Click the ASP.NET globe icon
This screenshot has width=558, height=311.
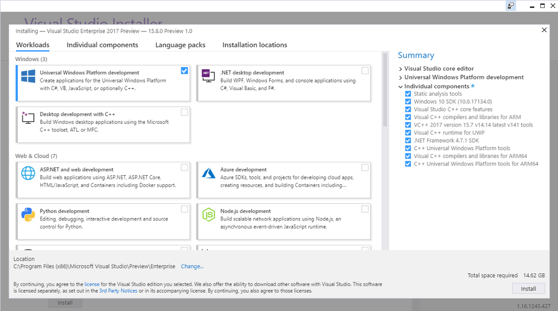28,173
